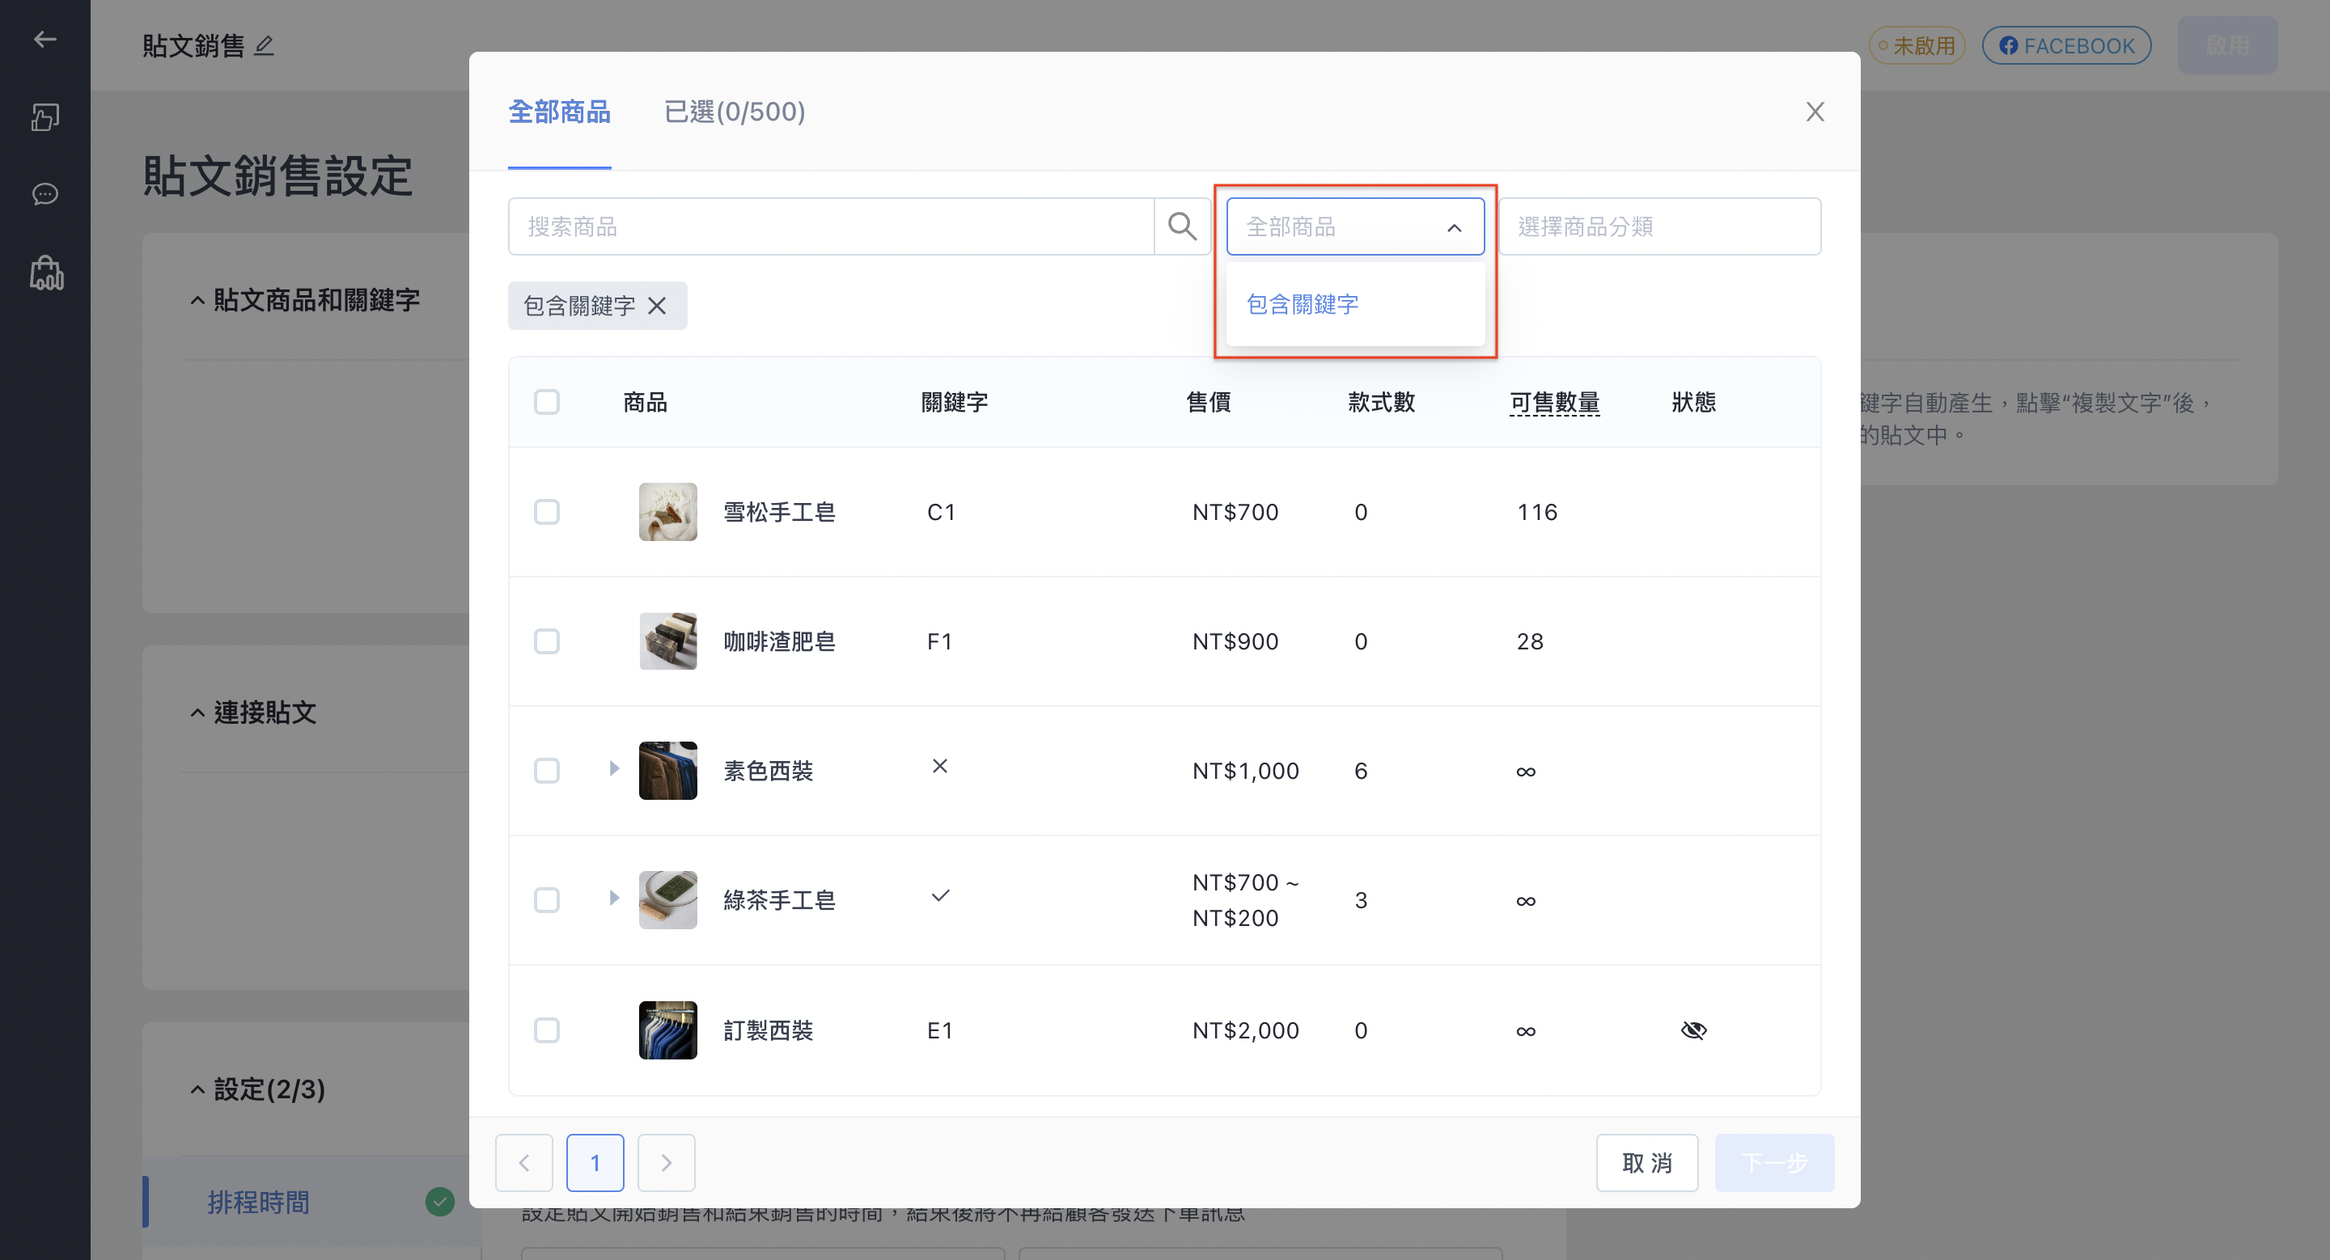This screenshot has width=2330, height=1260.
Task: Collapse the 貼文商品和關鍵字 section
Action: coord(197,301)
